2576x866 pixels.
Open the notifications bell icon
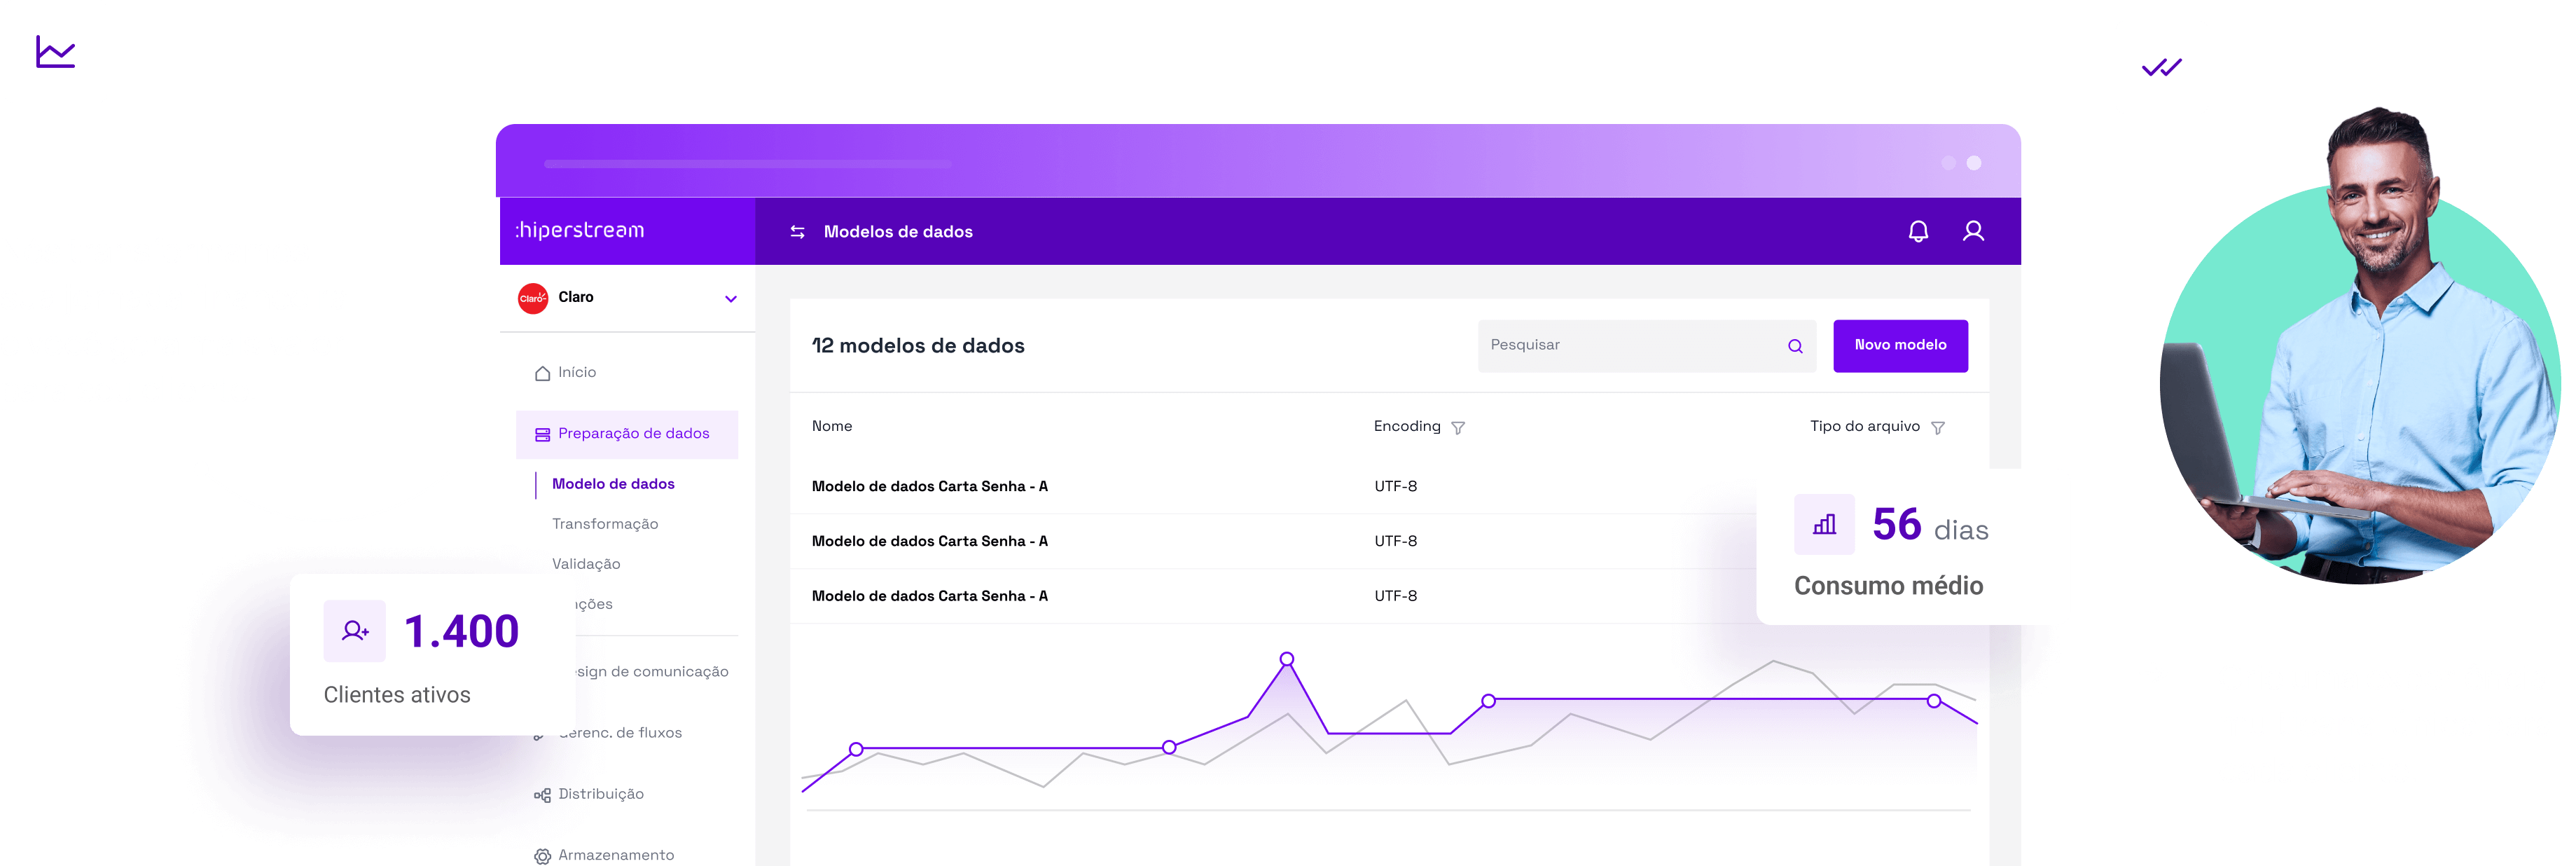point(1918,232)
